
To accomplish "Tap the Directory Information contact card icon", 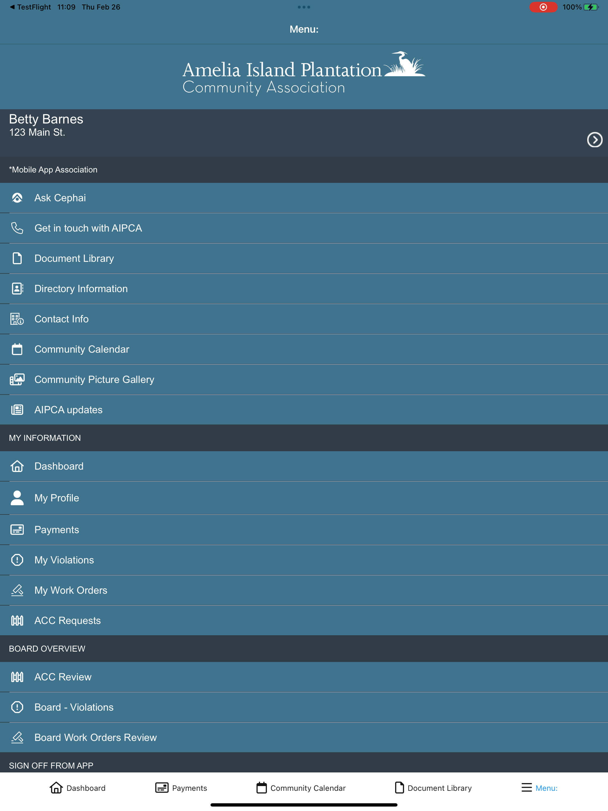I will coord(17,289).
